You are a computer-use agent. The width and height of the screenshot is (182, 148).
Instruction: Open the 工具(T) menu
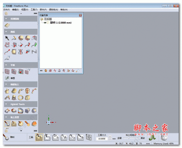[x=34, y=10]
